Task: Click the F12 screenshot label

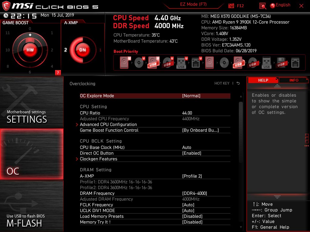Action: click(240, 6)
